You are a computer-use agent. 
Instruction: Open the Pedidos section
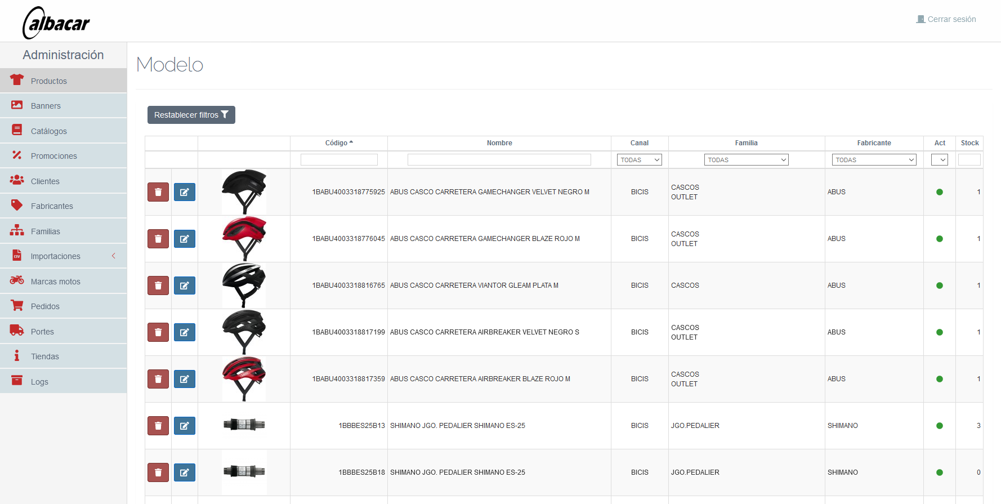pyautogui.click(x=63, y=306)
